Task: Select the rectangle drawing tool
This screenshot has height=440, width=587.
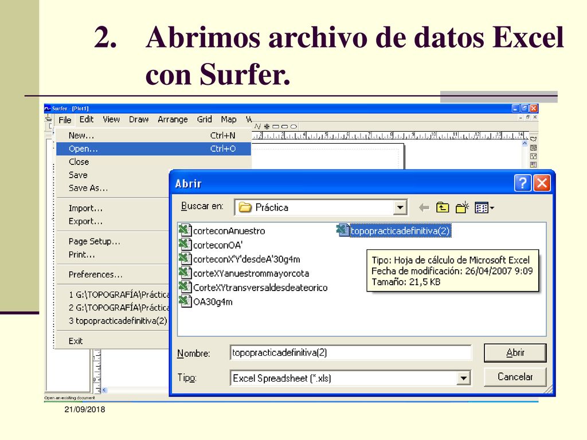Action: 276,127
